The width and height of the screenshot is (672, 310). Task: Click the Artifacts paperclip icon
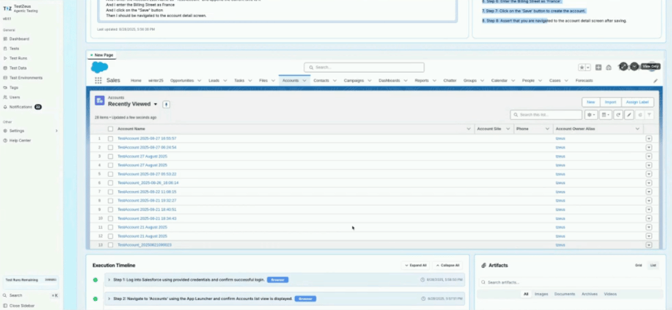pos(484,265)
